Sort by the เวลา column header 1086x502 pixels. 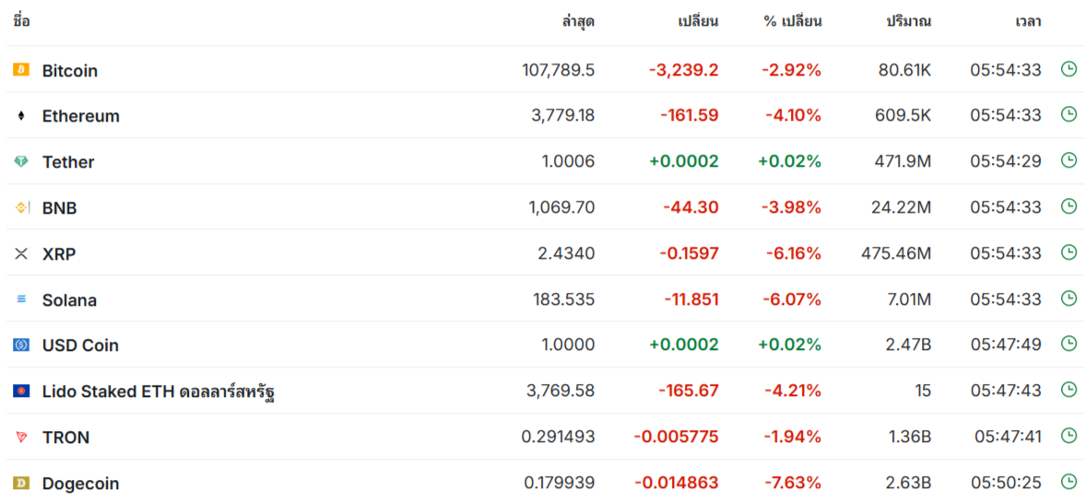1028,21
